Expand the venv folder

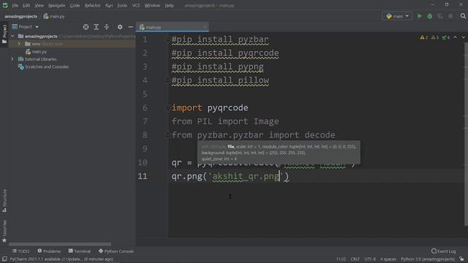point(20,44)
